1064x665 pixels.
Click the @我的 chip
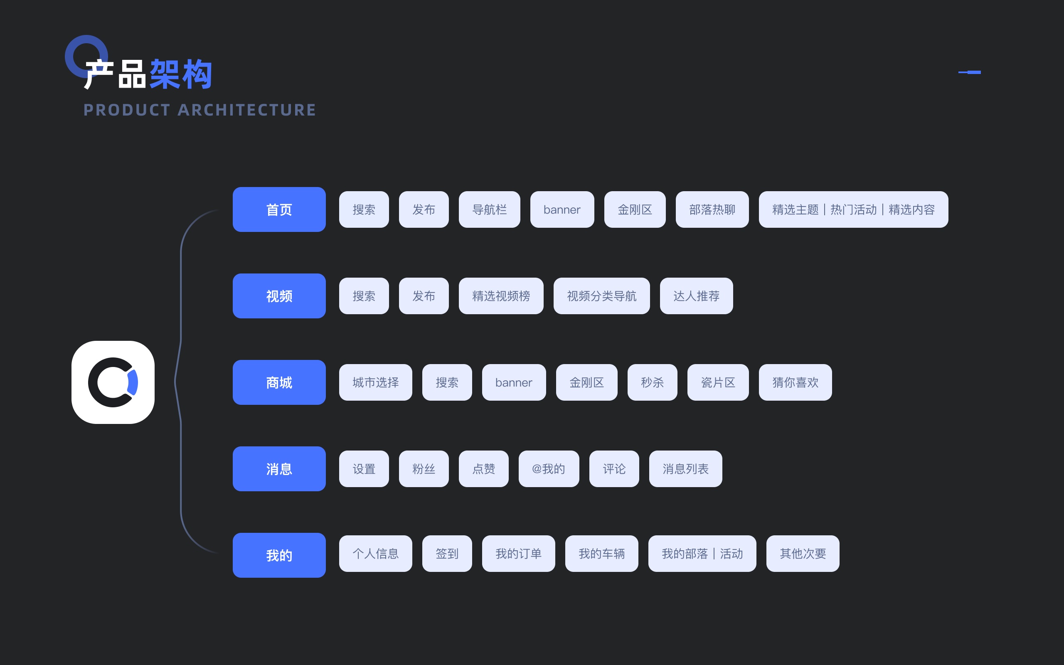[x=548, y=469]
